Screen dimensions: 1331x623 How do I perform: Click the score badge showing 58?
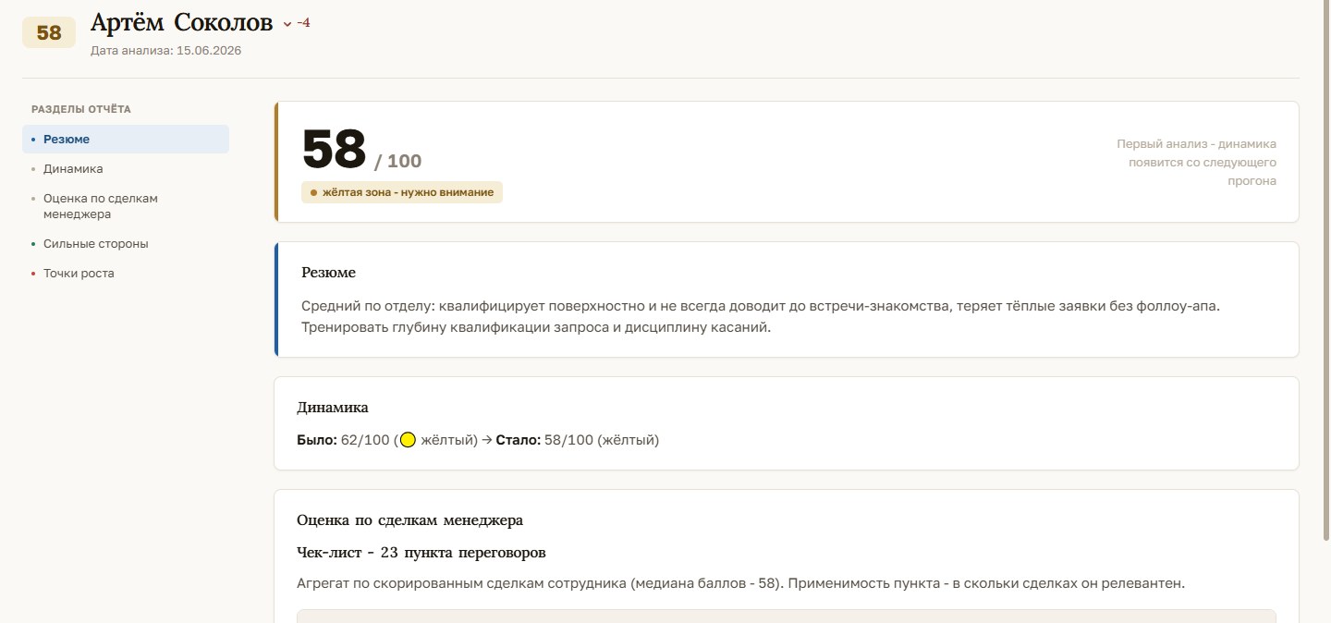tap(49, 33)
